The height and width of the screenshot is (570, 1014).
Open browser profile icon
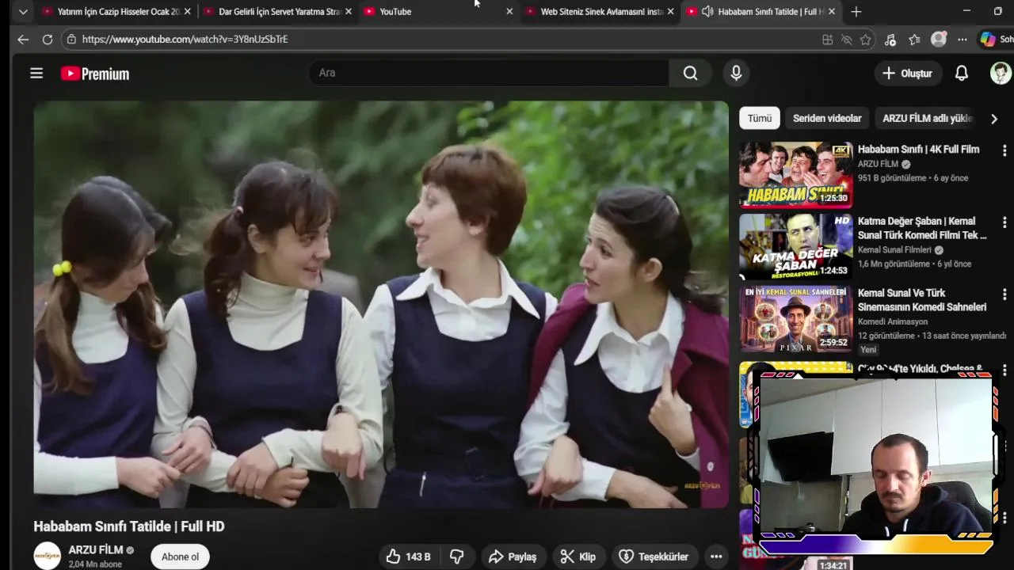tap(939, 40)
